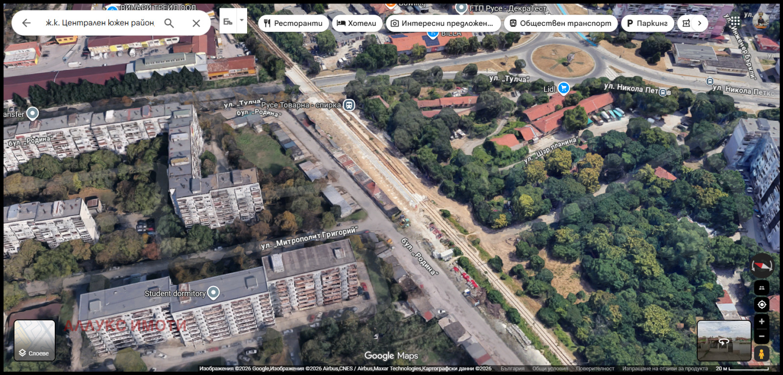This screenshot has width=783, height=375.
Task: Select the Ресторанти category chip
Action: 293,23
